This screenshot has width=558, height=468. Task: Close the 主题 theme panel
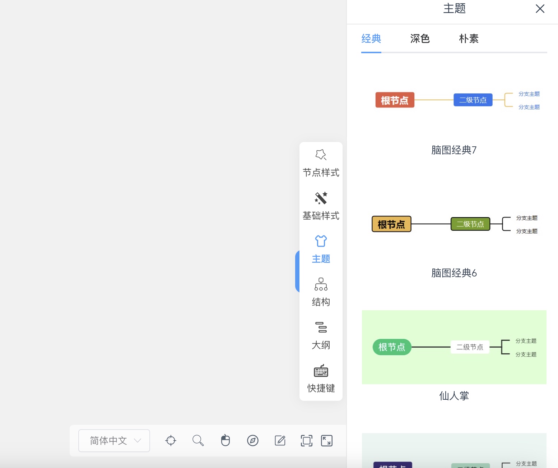coord(540,9)
